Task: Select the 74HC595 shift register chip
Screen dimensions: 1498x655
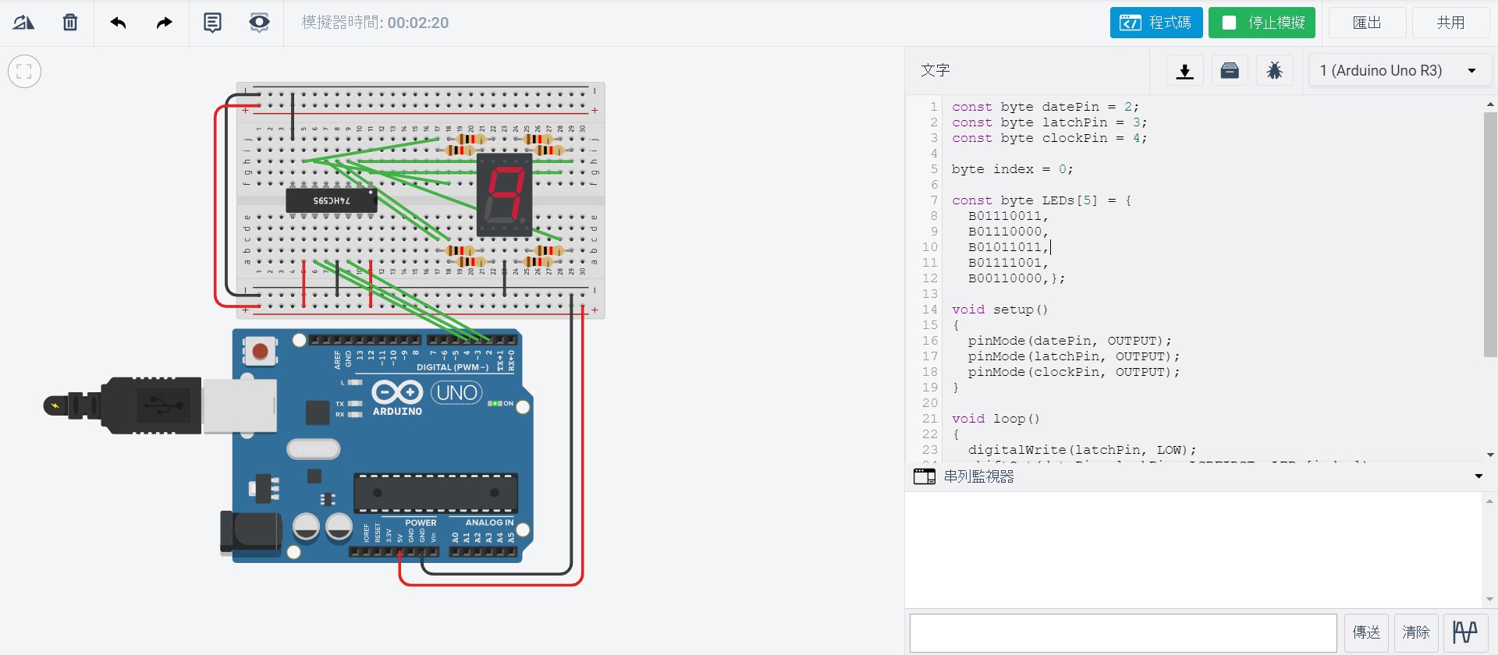Action: 332,200
